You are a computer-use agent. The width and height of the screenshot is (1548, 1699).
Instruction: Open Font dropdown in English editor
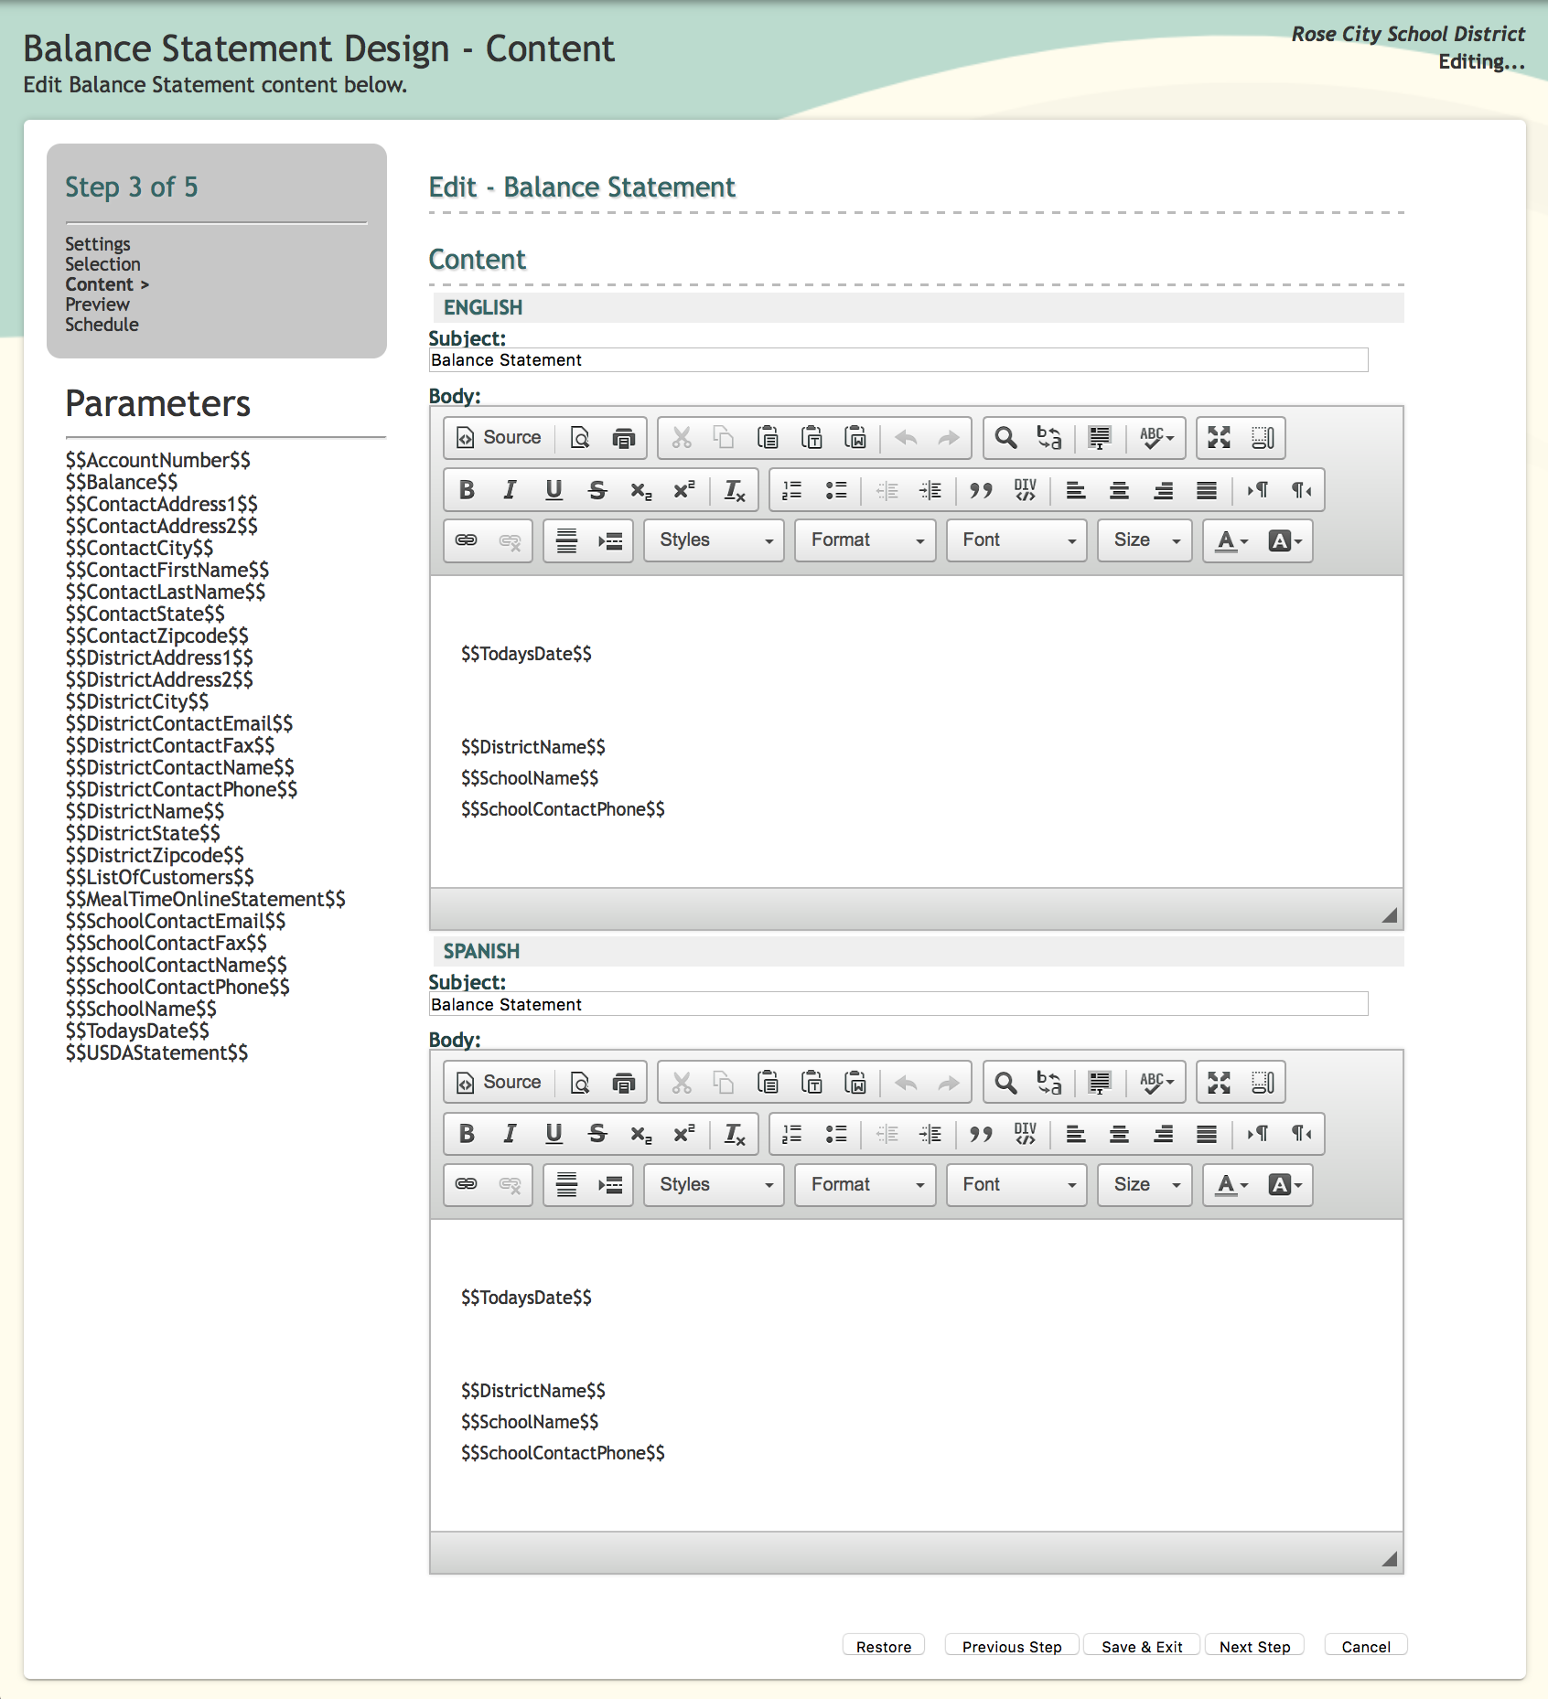(x=1016, y=540)
